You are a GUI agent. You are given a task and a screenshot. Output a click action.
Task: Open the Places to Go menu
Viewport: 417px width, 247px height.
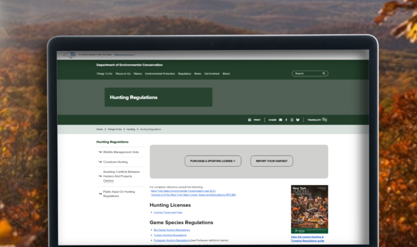(x=123, y=74)
